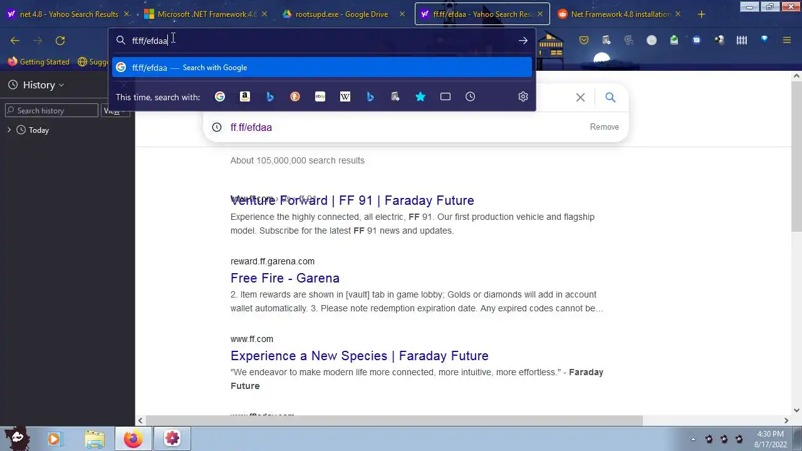Switch to net 4.8 Yahoo Search Results tab

[x=69, y=14]
